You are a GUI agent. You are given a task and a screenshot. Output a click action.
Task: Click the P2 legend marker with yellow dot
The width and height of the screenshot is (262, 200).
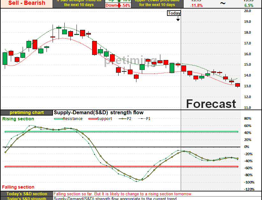122,119
